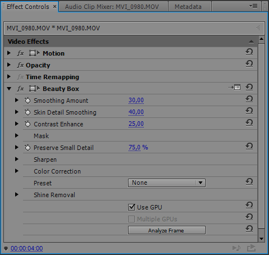The width and height of the screenshot is (269, 255).
Task: Edit Contrast Enhance value 25,00
Action: coord(136,124)
